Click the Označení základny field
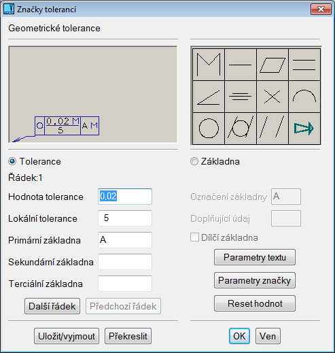Image resolution: width=335 pixels, height=353 pixels. pos(286,197)
